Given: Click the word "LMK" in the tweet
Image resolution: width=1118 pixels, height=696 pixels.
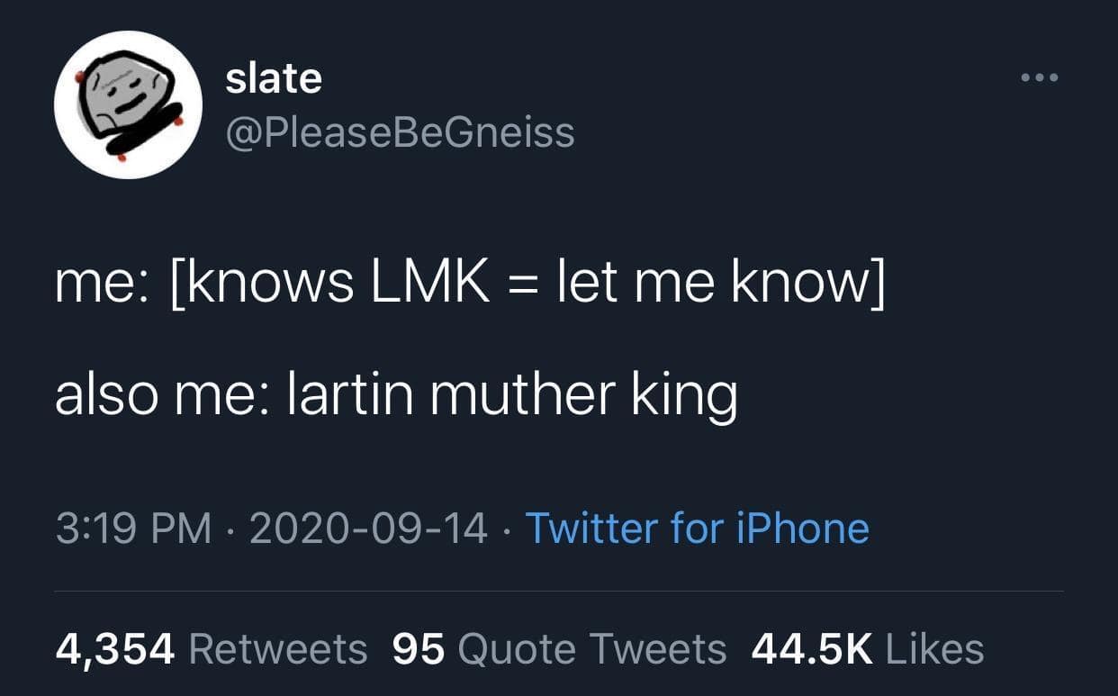Looking at the screenshot, I should click(429, 283).
